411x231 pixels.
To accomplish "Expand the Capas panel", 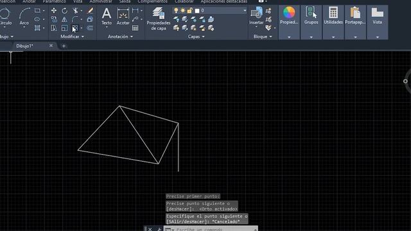I will (x=196, y=37).
